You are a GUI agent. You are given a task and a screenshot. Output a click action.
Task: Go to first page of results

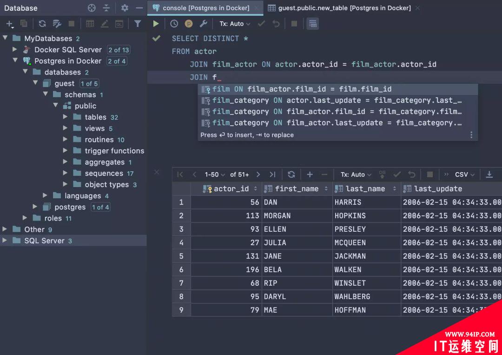coord(180,174)
